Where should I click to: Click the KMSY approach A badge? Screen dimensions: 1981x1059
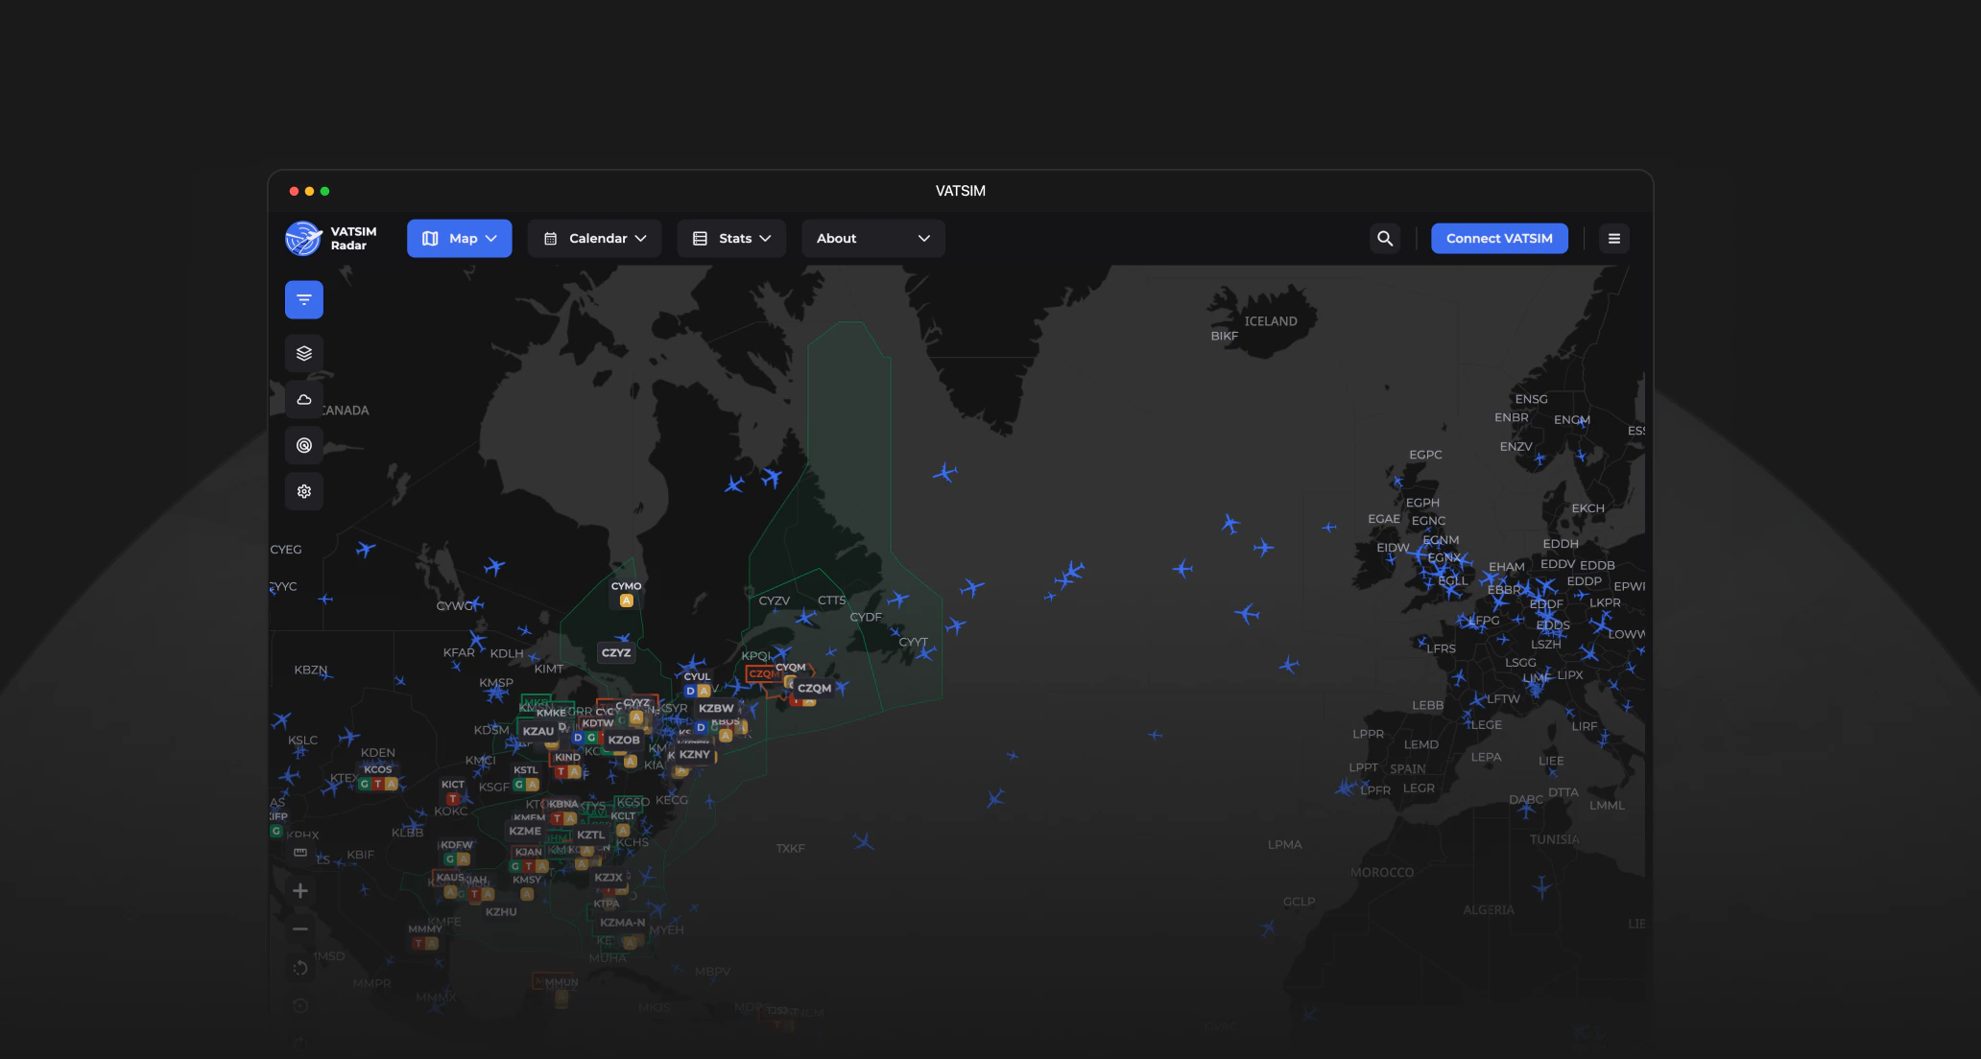pyautogui.click(x=527, y=894)
